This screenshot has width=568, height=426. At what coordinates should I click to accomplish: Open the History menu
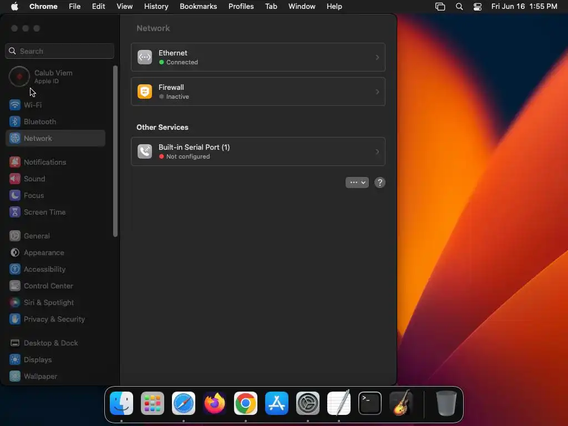point(156,7)
